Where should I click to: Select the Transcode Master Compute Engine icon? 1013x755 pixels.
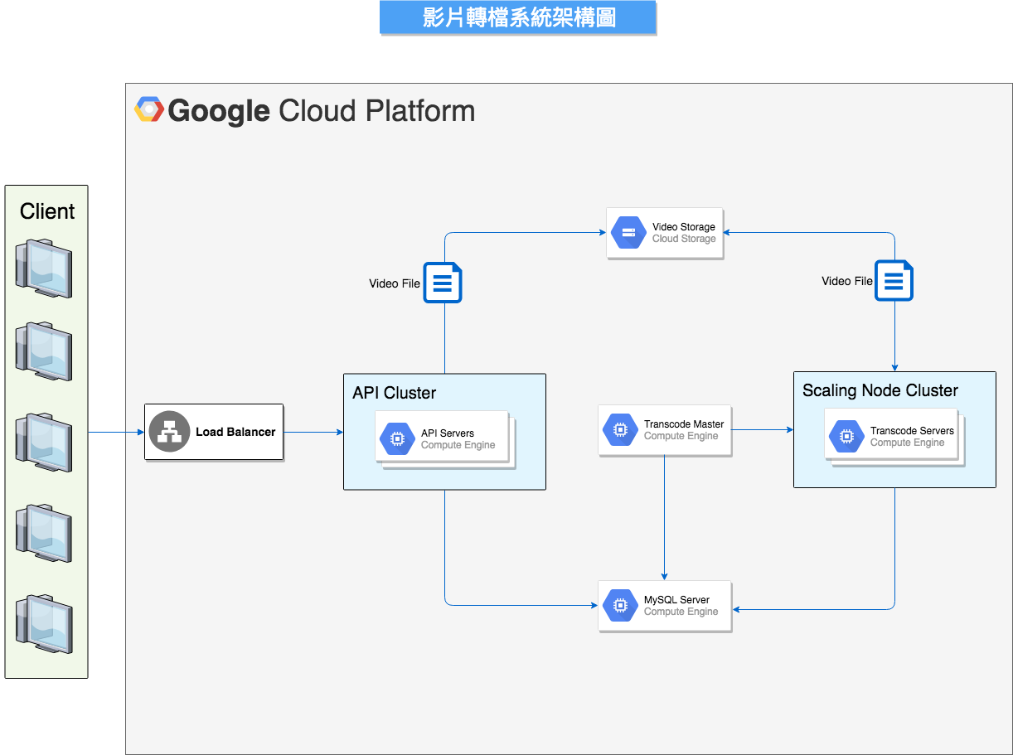619,430
